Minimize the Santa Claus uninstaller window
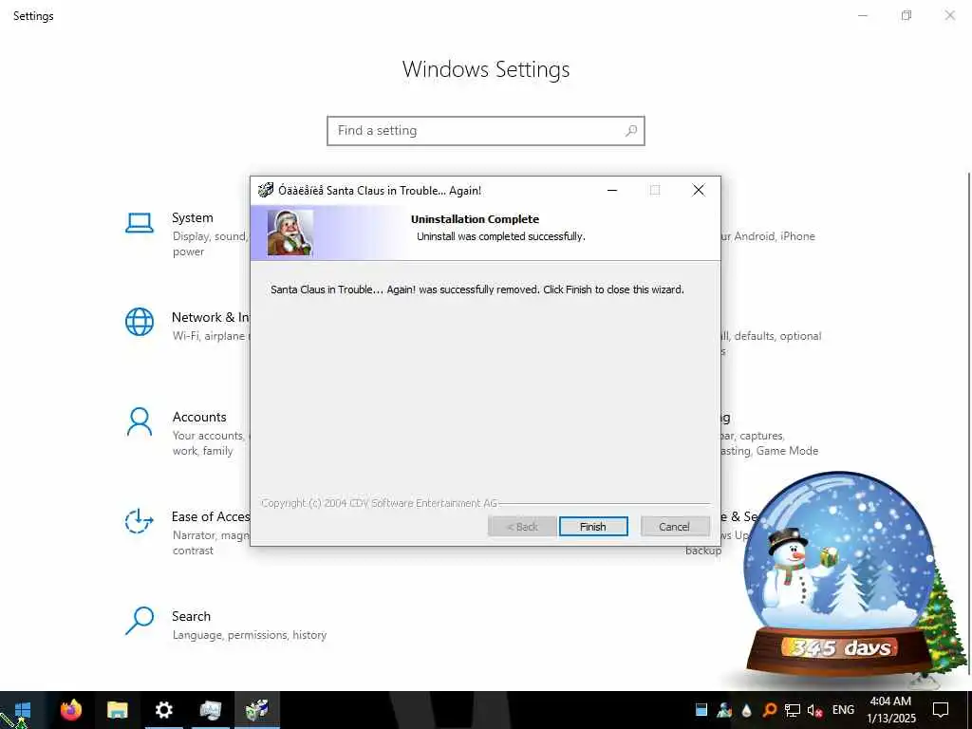Image resolution: width=972 pixels, height=729 pixels. pos(612,190)
